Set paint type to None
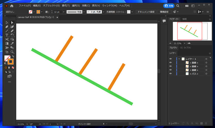Image resolution: width=215 pixels, height=128 pixels. coord(13,68)
